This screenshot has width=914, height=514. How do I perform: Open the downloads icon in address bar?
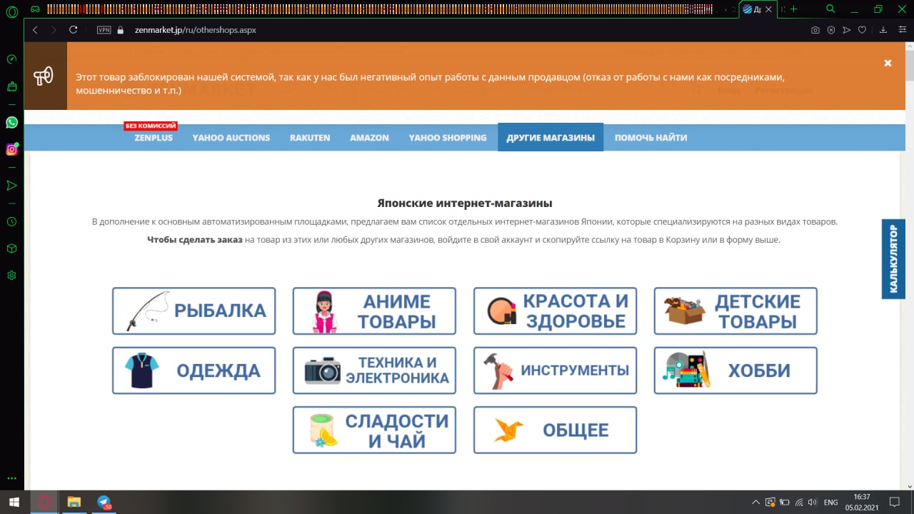pyautogui.click(x=883, y=30)
